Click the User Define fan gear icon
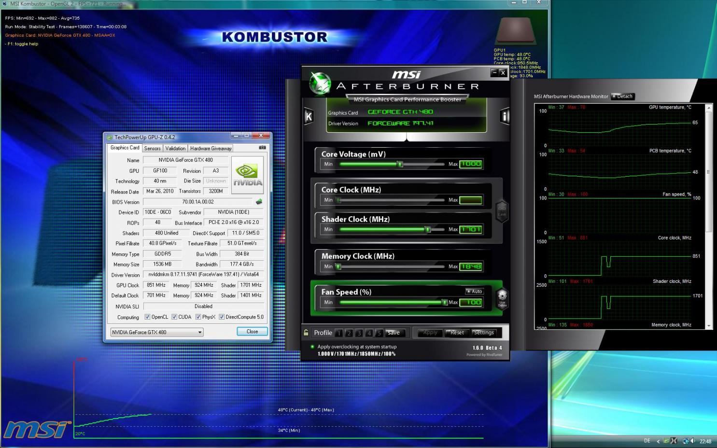Viewport: 717px width, 448px height. coord(502,298)
